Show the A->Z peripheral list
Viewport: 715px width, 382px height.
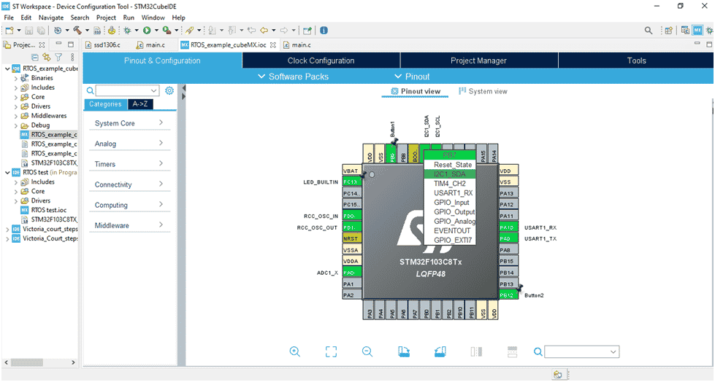tap(140, 104)
